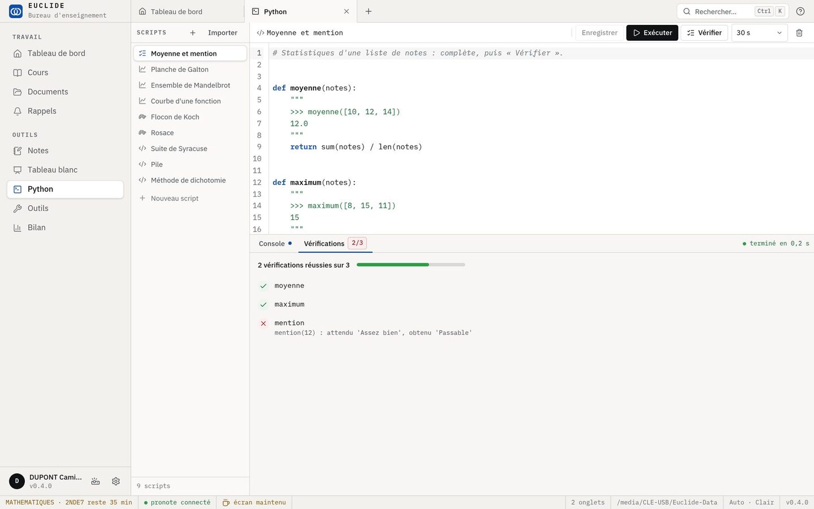The image size is (814, 509).
Task: Select the Python tab in tab bar
Action: point(301,11)
